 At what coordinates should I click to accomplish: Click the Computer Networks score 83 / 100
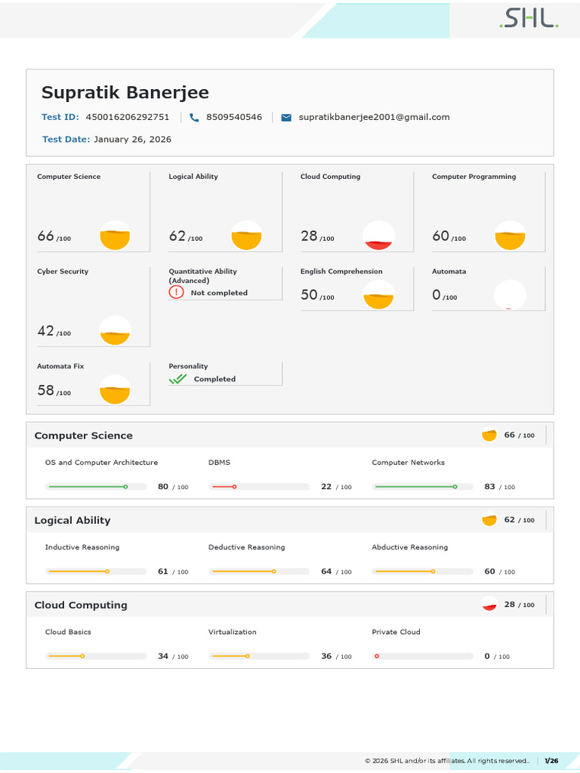[500, 487]
